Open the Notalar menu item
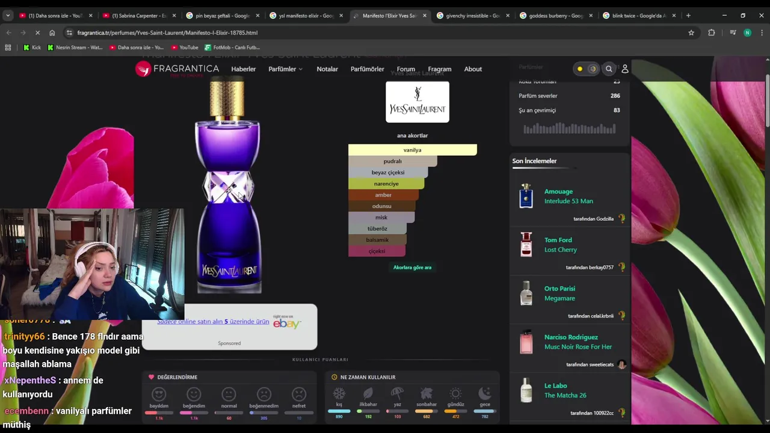This screenshot has width=770, height=433. (x=327, y=69)
